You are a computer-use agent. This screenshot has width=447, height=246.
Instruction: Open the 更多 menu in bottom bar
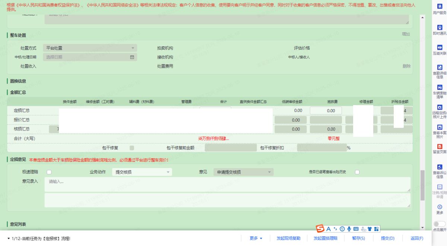pos(256,238)
